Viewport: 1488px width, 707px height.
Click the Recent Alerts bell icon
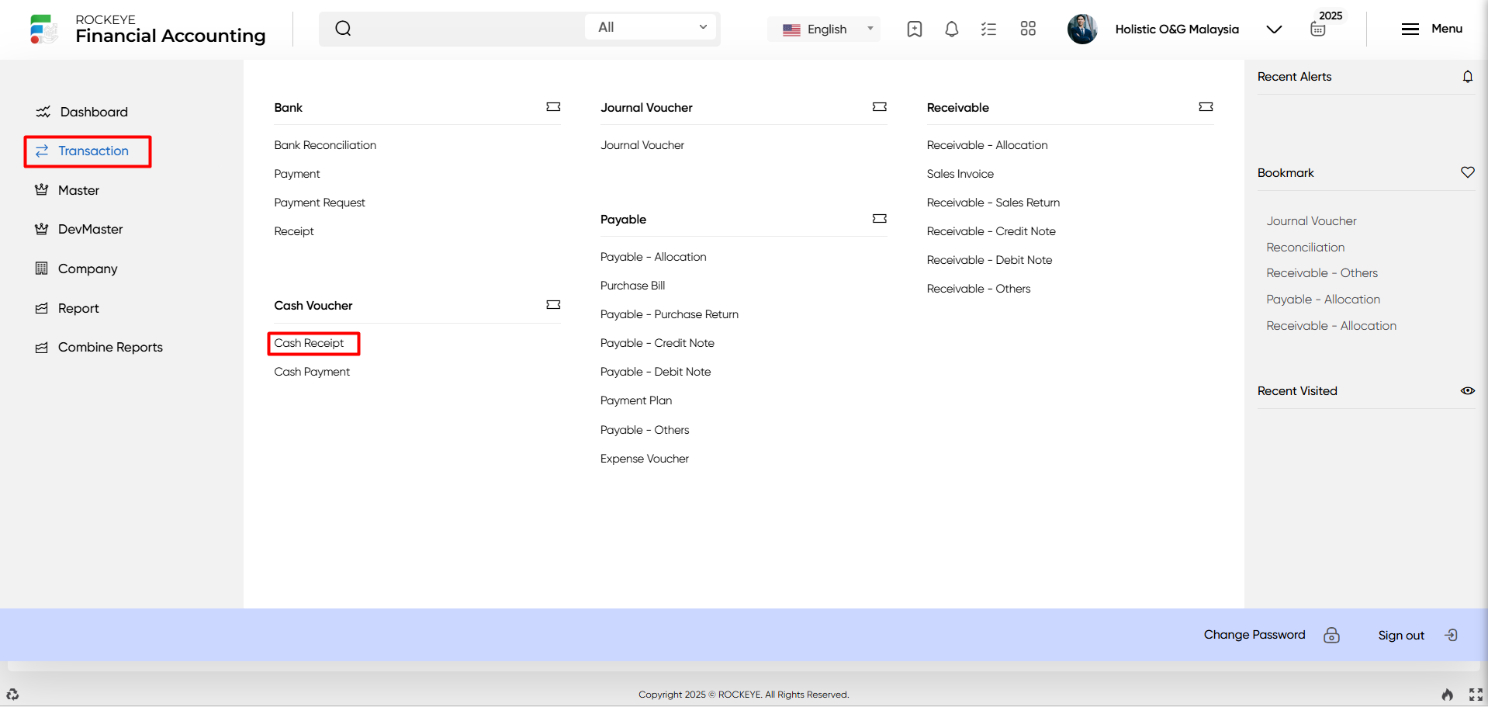point(1468,76)
